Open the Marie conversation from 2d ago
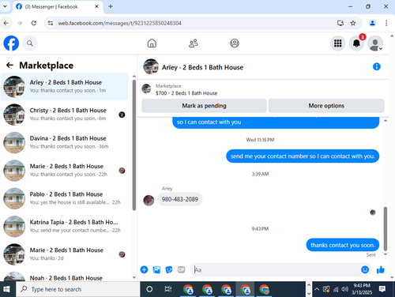 [x=64, y=254]
